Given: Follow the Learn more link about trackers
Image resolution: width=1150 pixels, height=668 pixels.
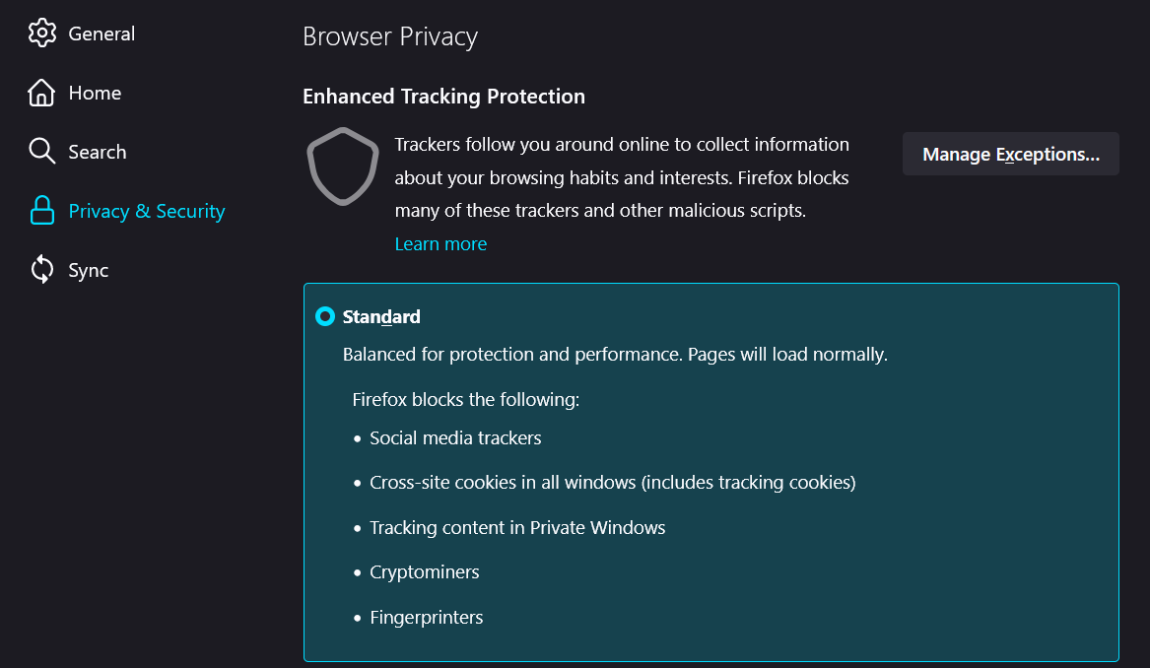Looking at the screenshot, I should coord(440,243).
